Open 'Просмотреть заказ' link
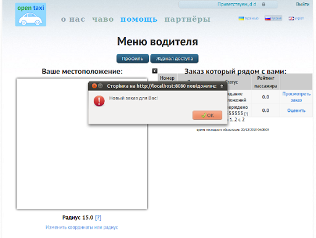This screenshot has height=238, width=316. 296,97
